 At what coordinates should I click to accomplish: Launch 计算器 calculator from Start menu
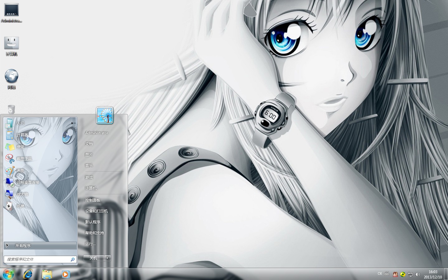[x=40, y=135]
